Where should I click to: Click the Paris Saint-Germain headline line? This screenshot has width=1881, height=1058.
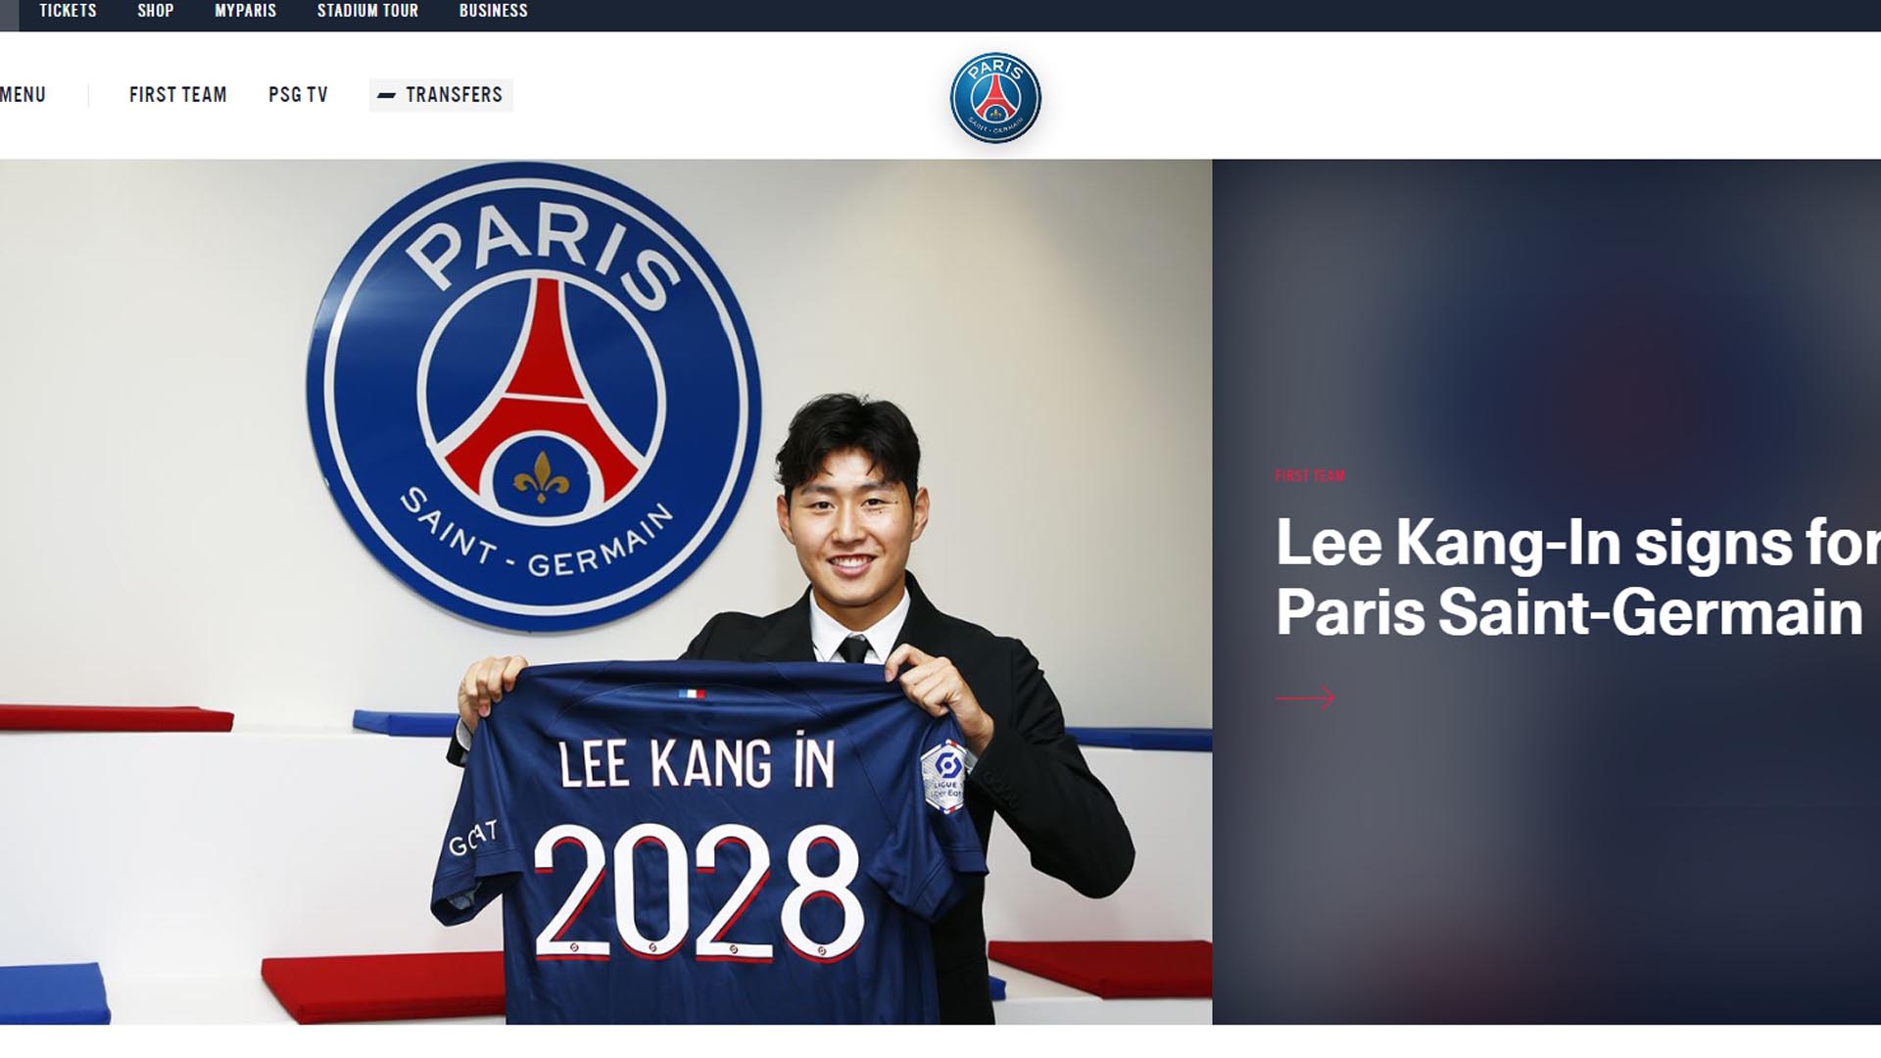tap(1569, 613)
